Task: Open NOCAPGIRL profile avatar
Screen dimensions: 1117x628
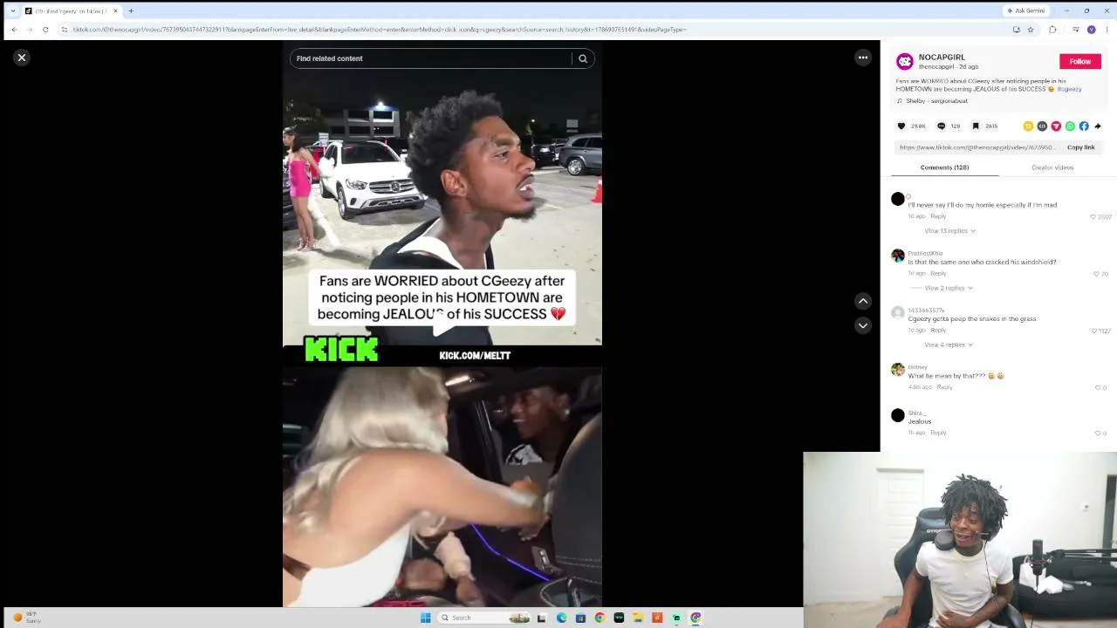Action: pyautogui.click(x=905, y=61)
